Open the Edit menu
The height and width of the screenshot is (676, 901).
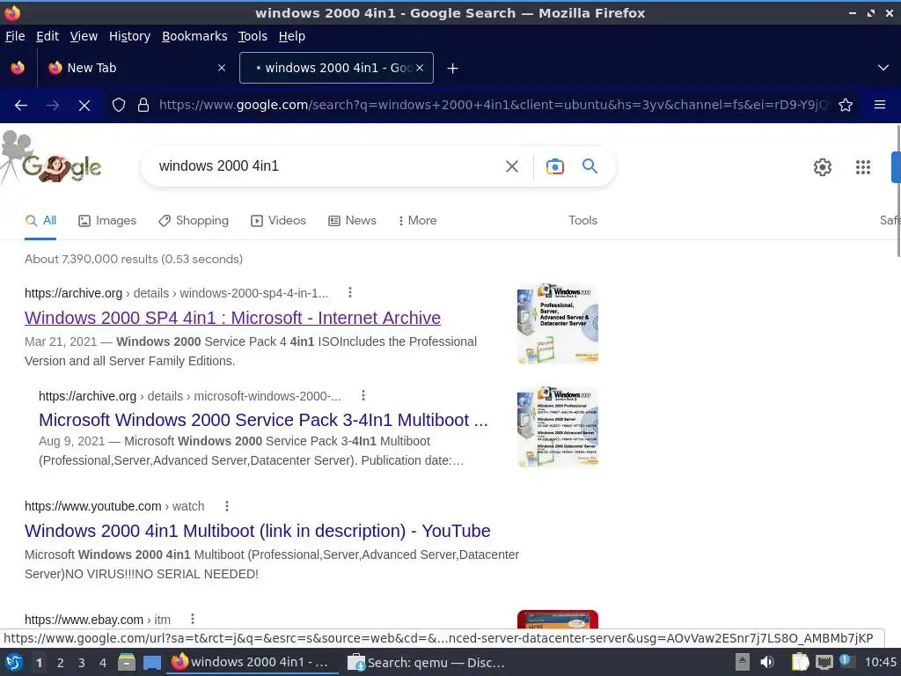pos(48,36)
